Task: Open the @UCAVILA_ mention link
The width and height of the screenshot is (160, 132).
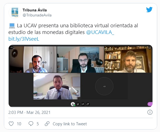Action: [100, 32]
